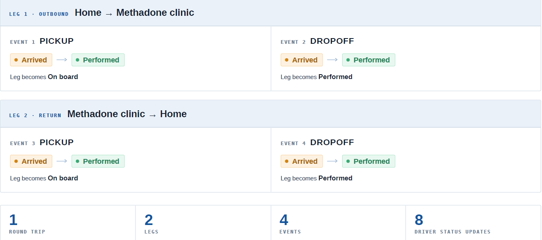Select the Performed status in Event 2 Dropoff
Image resolution: width=542 pixels, height=240 pixels.
pyautogui.click(x=369, y=60)
